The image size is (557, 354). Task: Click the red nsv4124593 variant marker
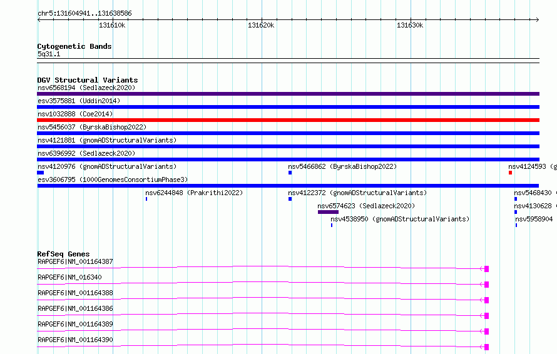pyautogui.click(x=510, y=173)
